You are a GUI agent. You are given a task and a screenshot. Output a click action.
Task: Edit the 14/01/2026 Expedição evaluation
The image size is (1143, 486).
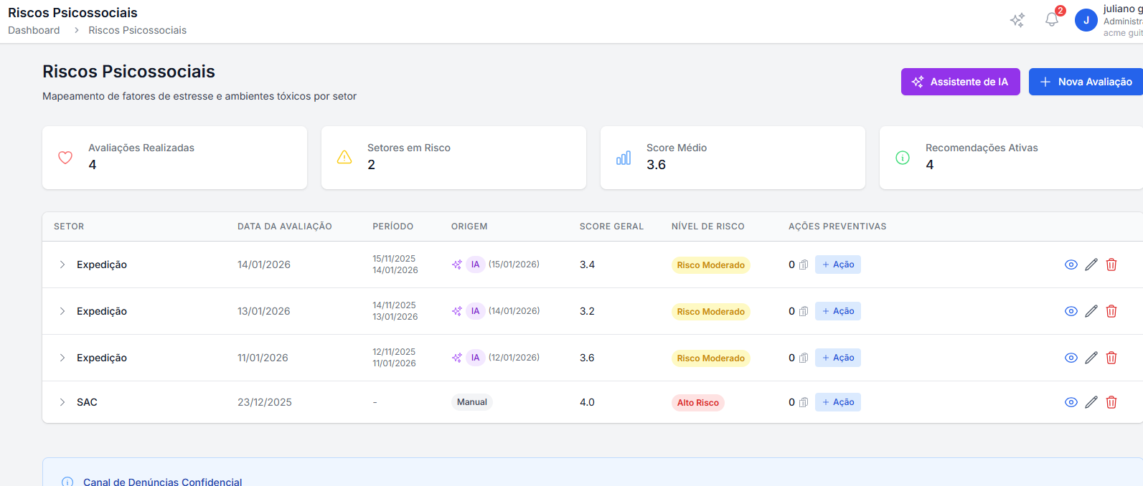[x=1091, y=265]
